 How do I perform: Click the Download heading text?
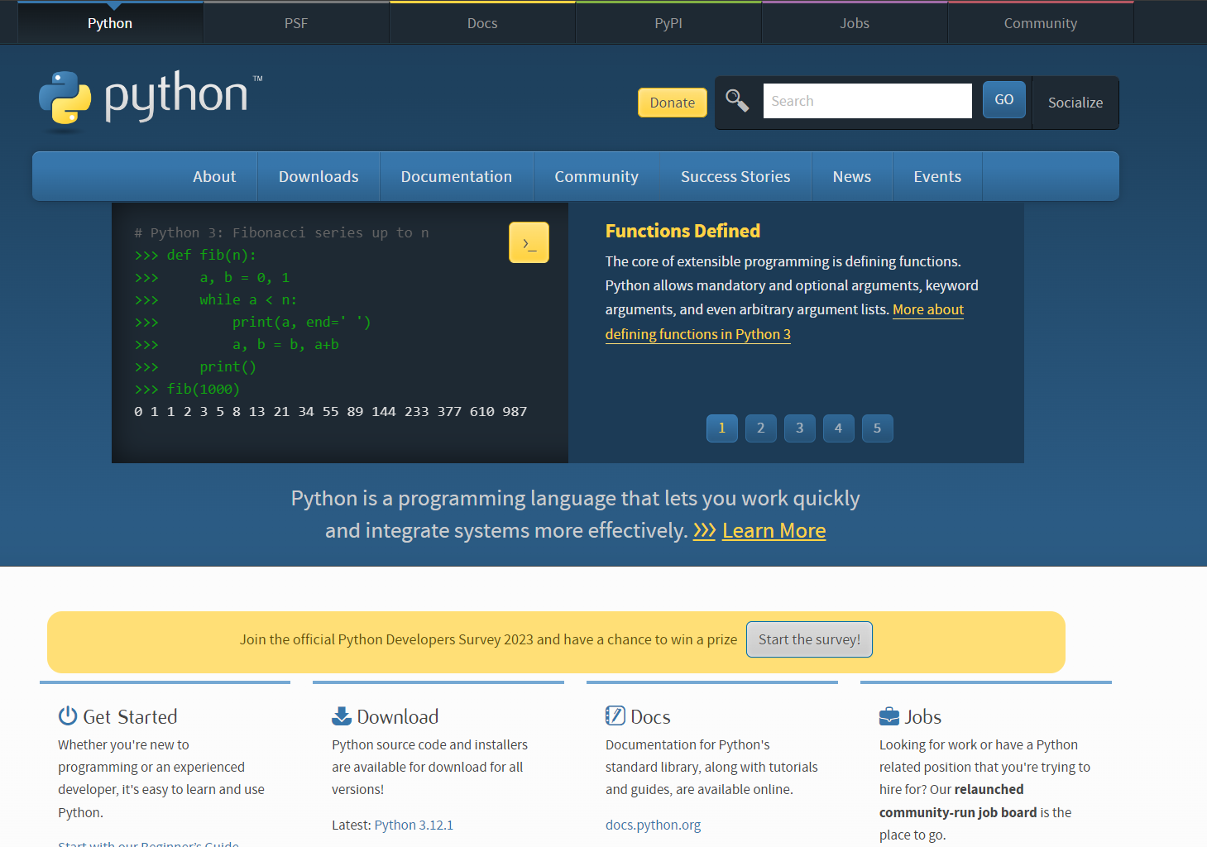[398, 716]
